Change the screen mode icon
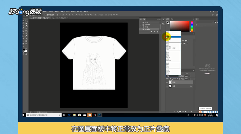 (26, 54)
